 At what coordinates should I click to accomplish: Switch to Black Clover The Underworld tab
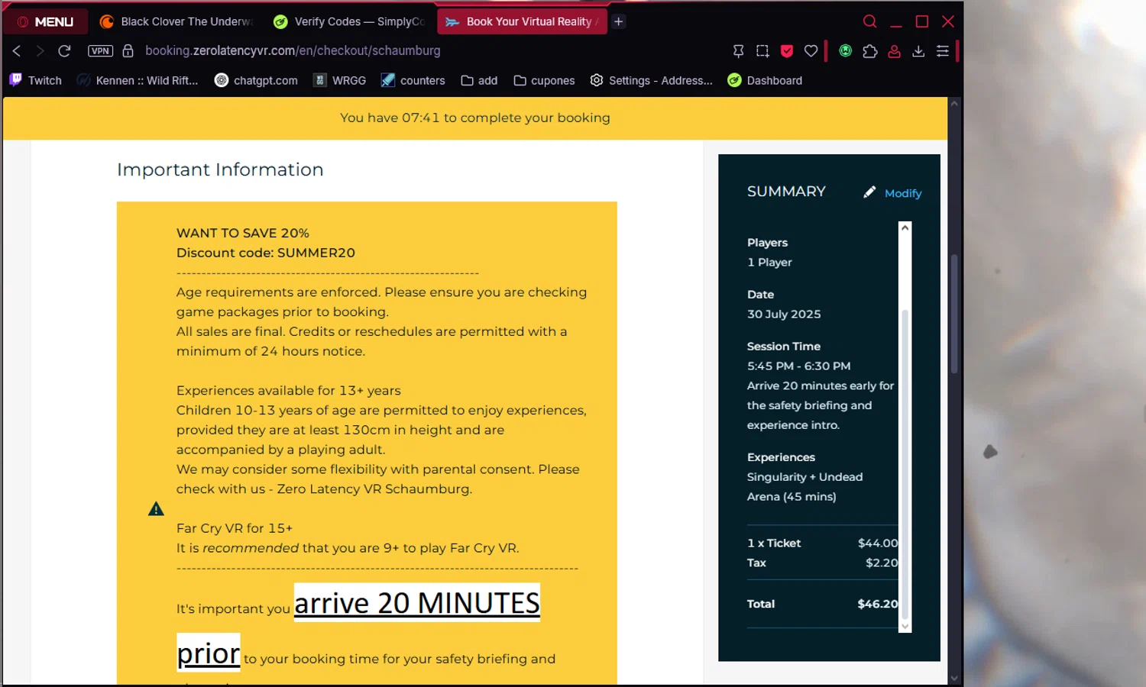pyautogui.click(x=177, y=21)
